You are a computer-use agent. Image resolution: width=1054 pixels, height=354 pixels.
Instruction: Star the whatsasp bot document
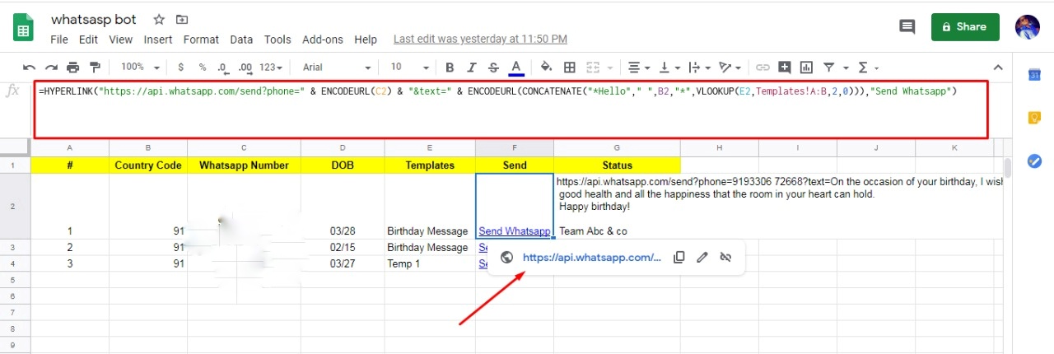coord(159,19)
